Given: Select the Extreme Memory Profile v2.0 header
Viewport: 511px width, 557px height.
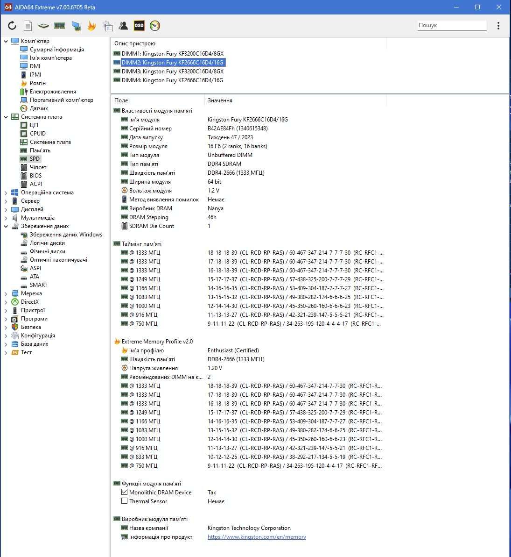Looking at the screenshot, I should click(x=157, y=342).
